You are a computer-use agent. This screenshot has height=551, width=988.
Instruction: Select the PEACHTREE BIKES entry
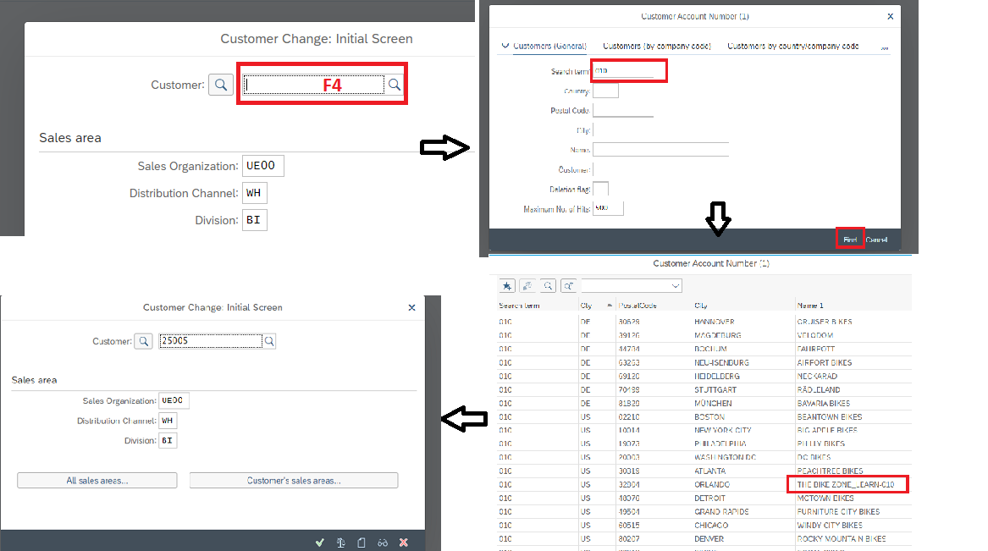pos(830,471)
